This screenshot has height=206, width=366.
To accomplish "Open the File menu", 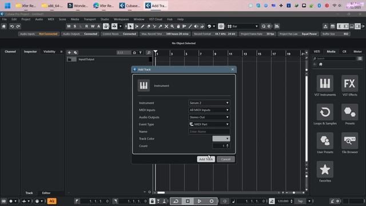I will pyautogui.click(x=5, y=19).
